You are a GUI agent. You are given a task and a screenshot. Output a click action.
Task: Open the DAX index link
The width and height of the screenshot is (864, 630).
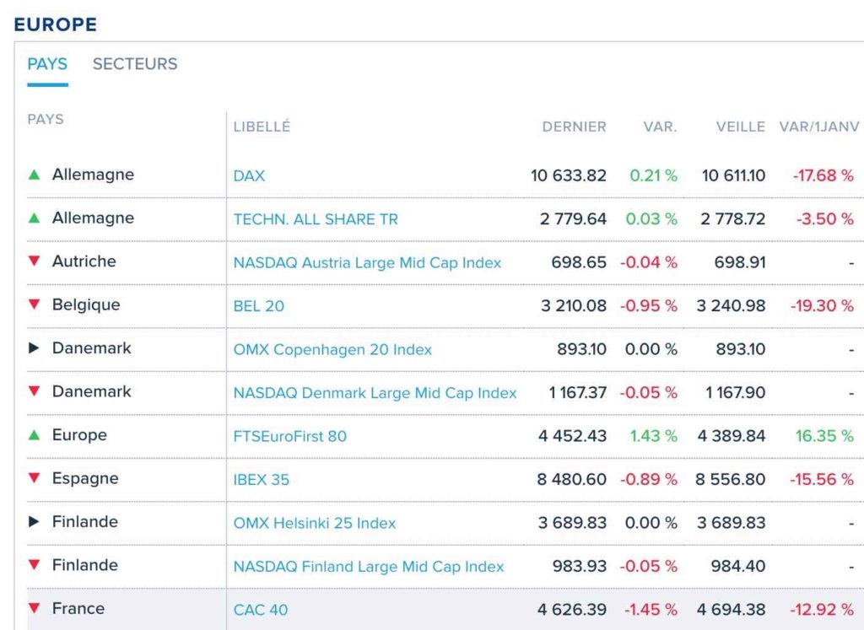(x=249, y=175)
